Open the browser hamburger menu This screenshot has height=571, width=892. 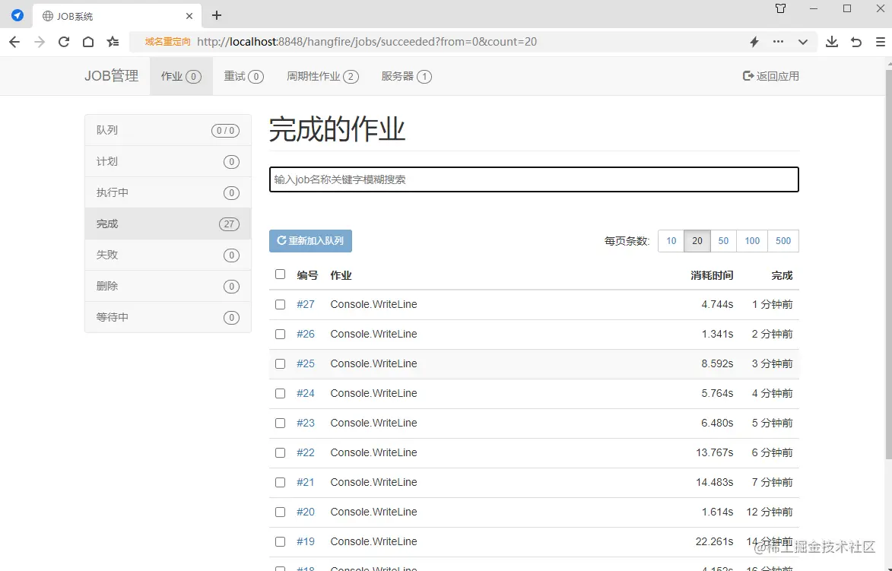pos(880,42)
